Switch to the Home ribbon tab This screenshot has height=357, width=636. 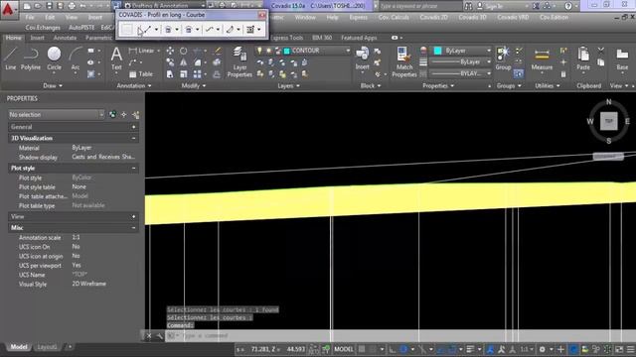pyautogui.click(x=13, y=38)
